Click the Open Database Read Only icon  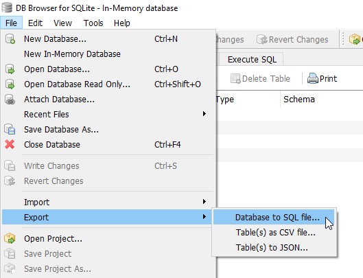pos(10,84)
